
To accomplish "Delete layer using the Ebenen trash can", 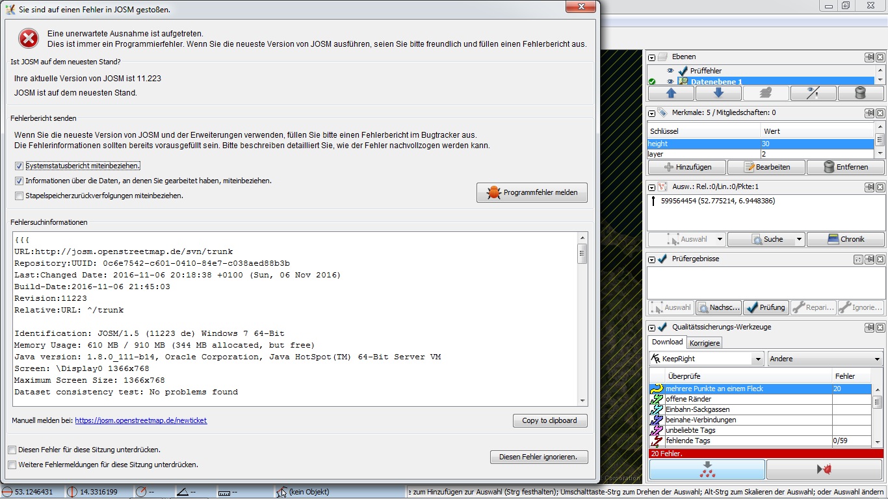I will [860, 94].
